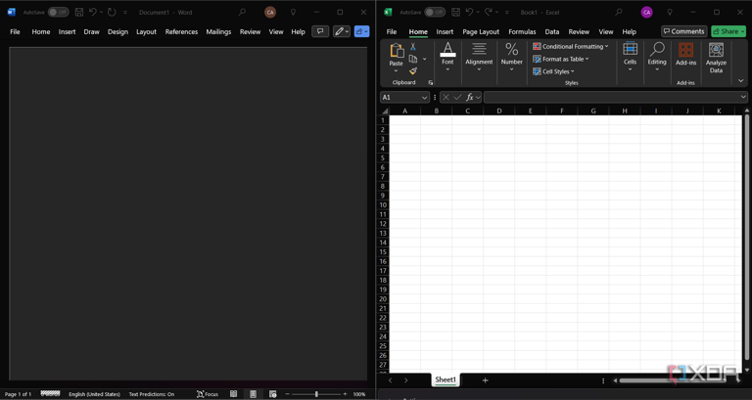Cancel the formula entry with the X icon
Image resolution: width=752 pixels, height=400 pixels.
click(x=446, y=97)
